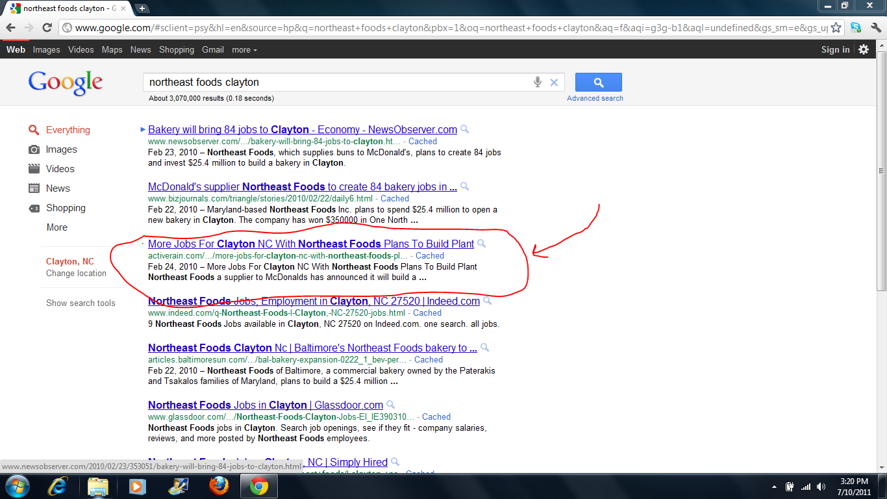Click the Chrome back arrow

(11, 28)
